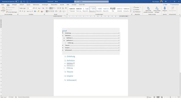This screenshot has height=102, width=181.
Task: Switch to Überprüfen tab
Action: click(x=54, y=5)
